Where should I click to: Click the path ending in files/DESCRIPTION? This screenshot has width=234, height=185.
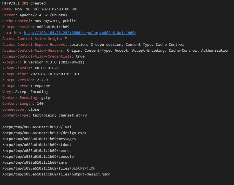coord(49,168)
